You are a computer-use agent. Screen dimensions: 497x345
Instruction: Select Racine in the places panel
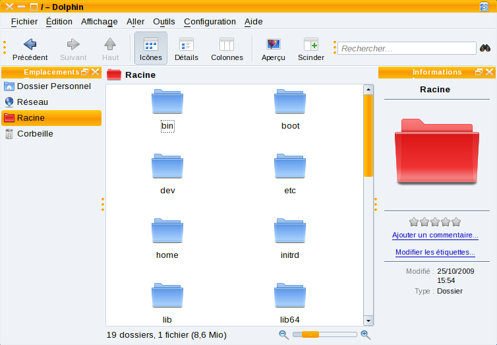pos(51,118)
